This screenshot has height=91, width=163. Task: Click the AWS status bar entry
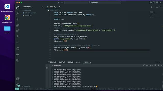pos(36,89)
